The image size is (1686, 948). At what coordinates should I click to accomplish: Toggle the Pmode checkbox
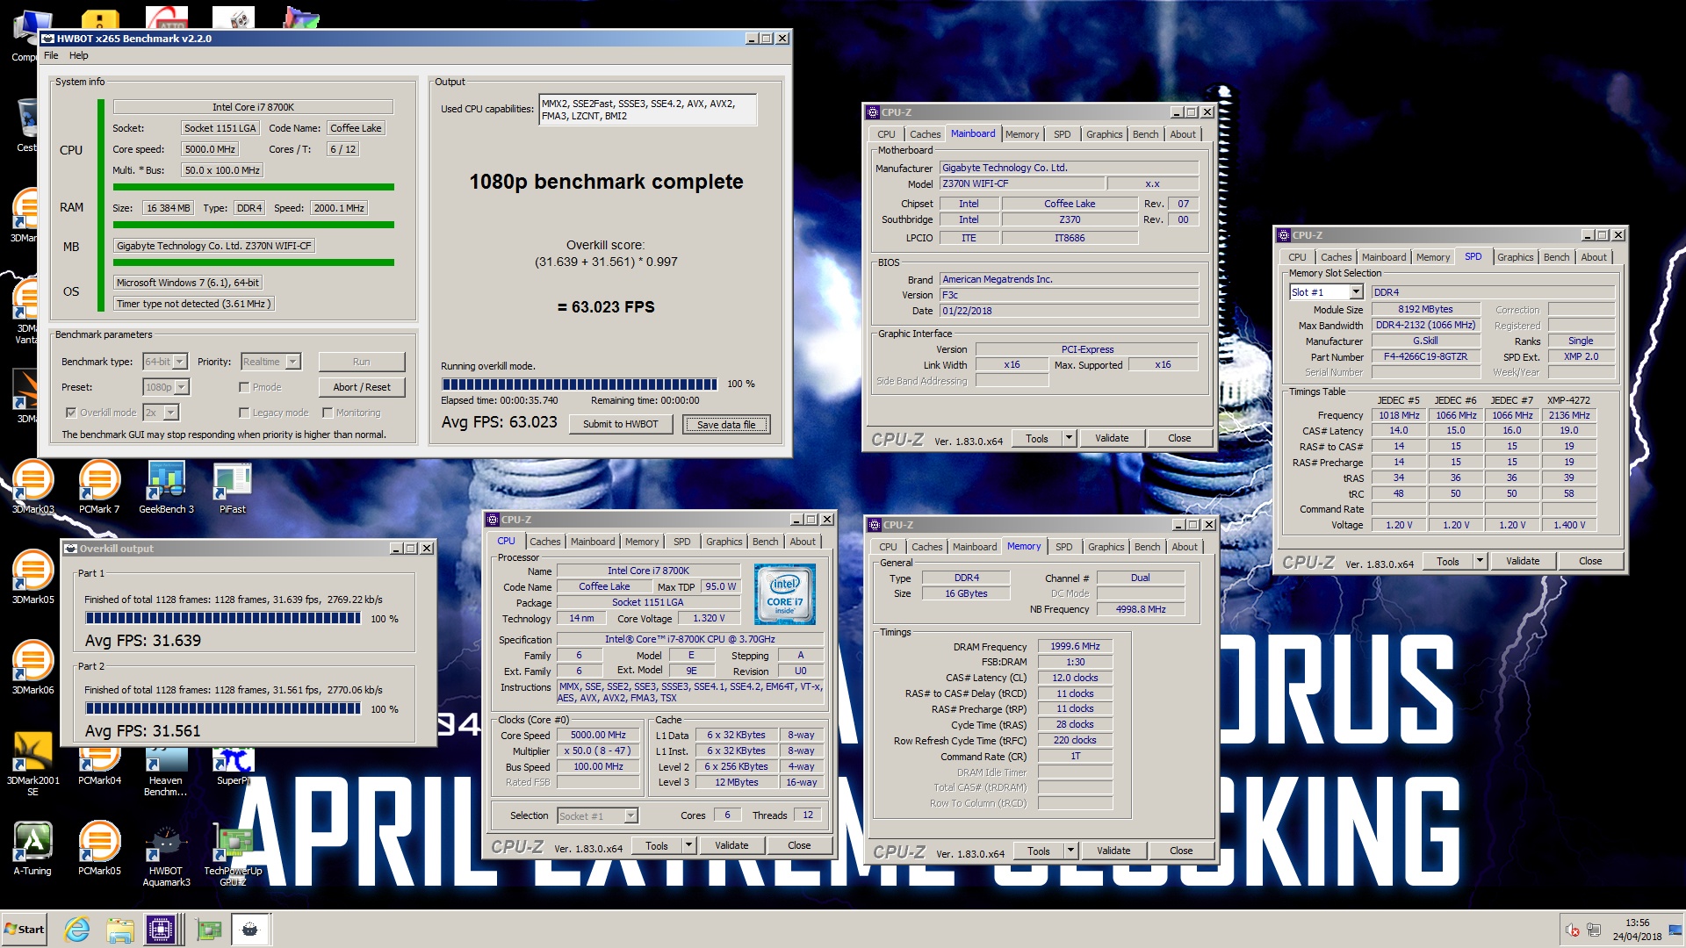244,387
